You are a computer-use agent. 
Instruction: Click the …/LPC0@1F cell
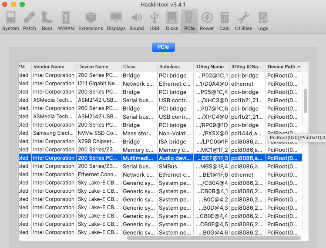click(212, 141)
